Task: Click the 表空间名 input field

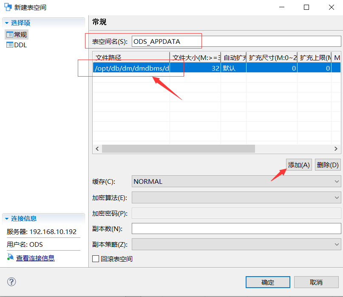Action: [236, 41]
